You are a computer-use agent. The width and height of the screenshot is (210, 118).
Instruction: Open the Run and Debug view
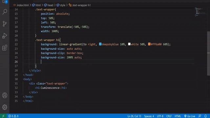click(x=5, y=36)
